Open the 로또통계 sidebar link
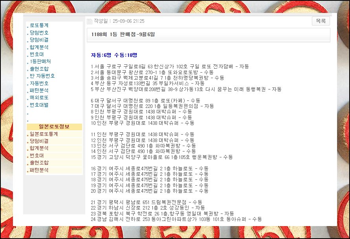Screen dimensions: 350x239 tap(39, 26)
